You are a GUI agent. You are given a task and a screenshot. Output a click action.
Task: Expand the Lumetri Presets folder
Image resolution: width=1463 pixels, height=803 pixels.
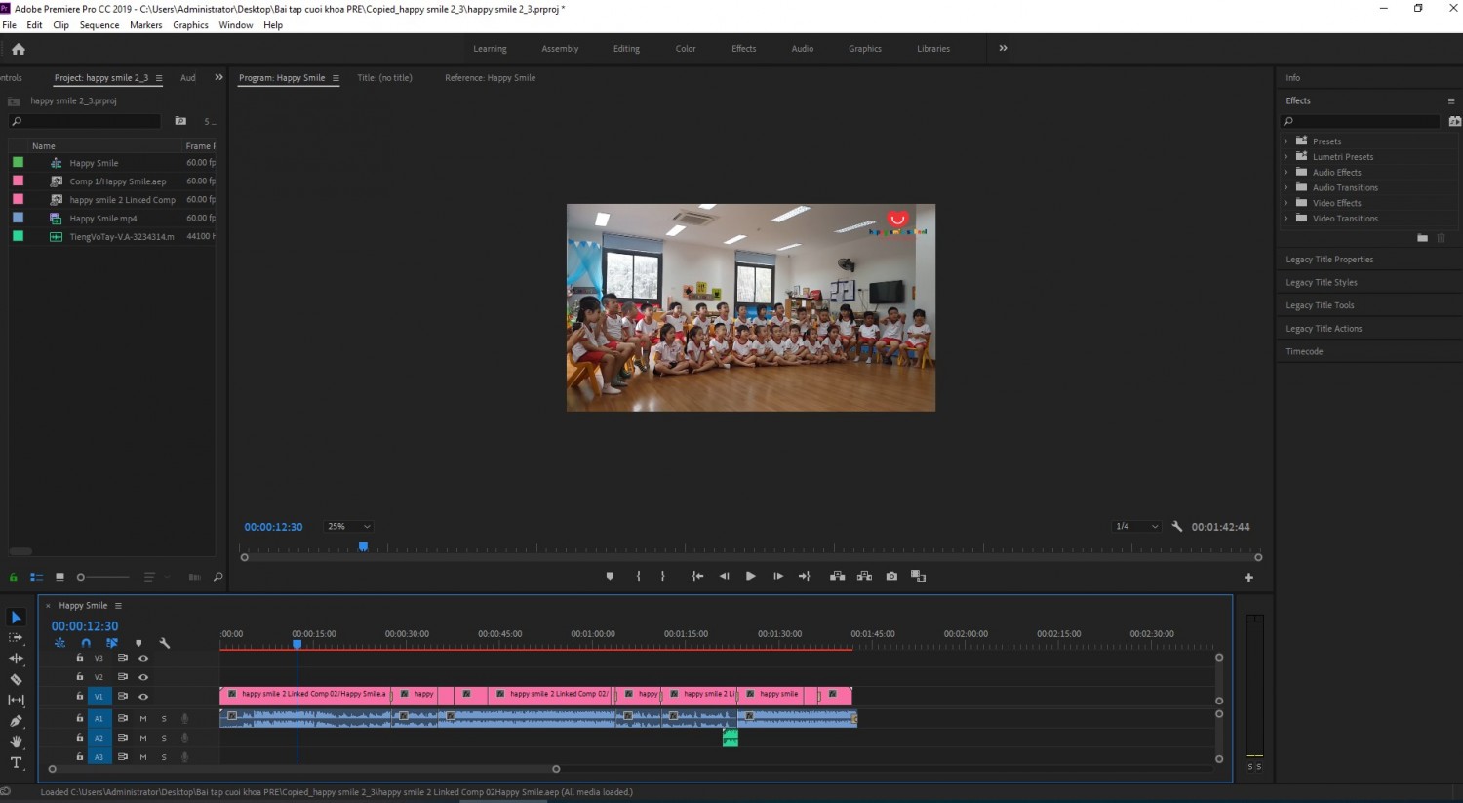point(1285,157)
